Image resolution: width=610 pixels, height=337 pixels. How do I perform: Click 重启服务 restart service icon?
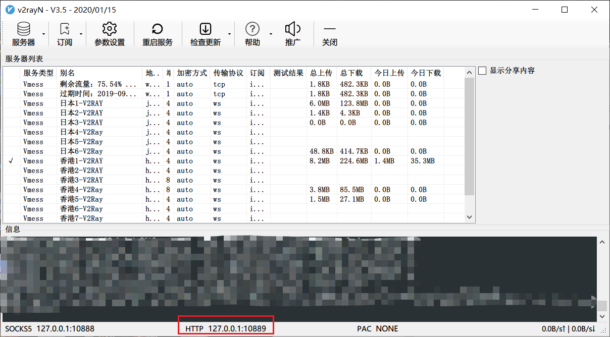[158, 34]
